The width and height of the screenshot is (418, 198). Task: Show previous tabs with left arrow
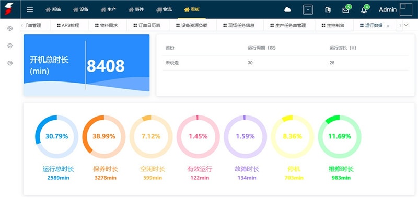point(22,25)
